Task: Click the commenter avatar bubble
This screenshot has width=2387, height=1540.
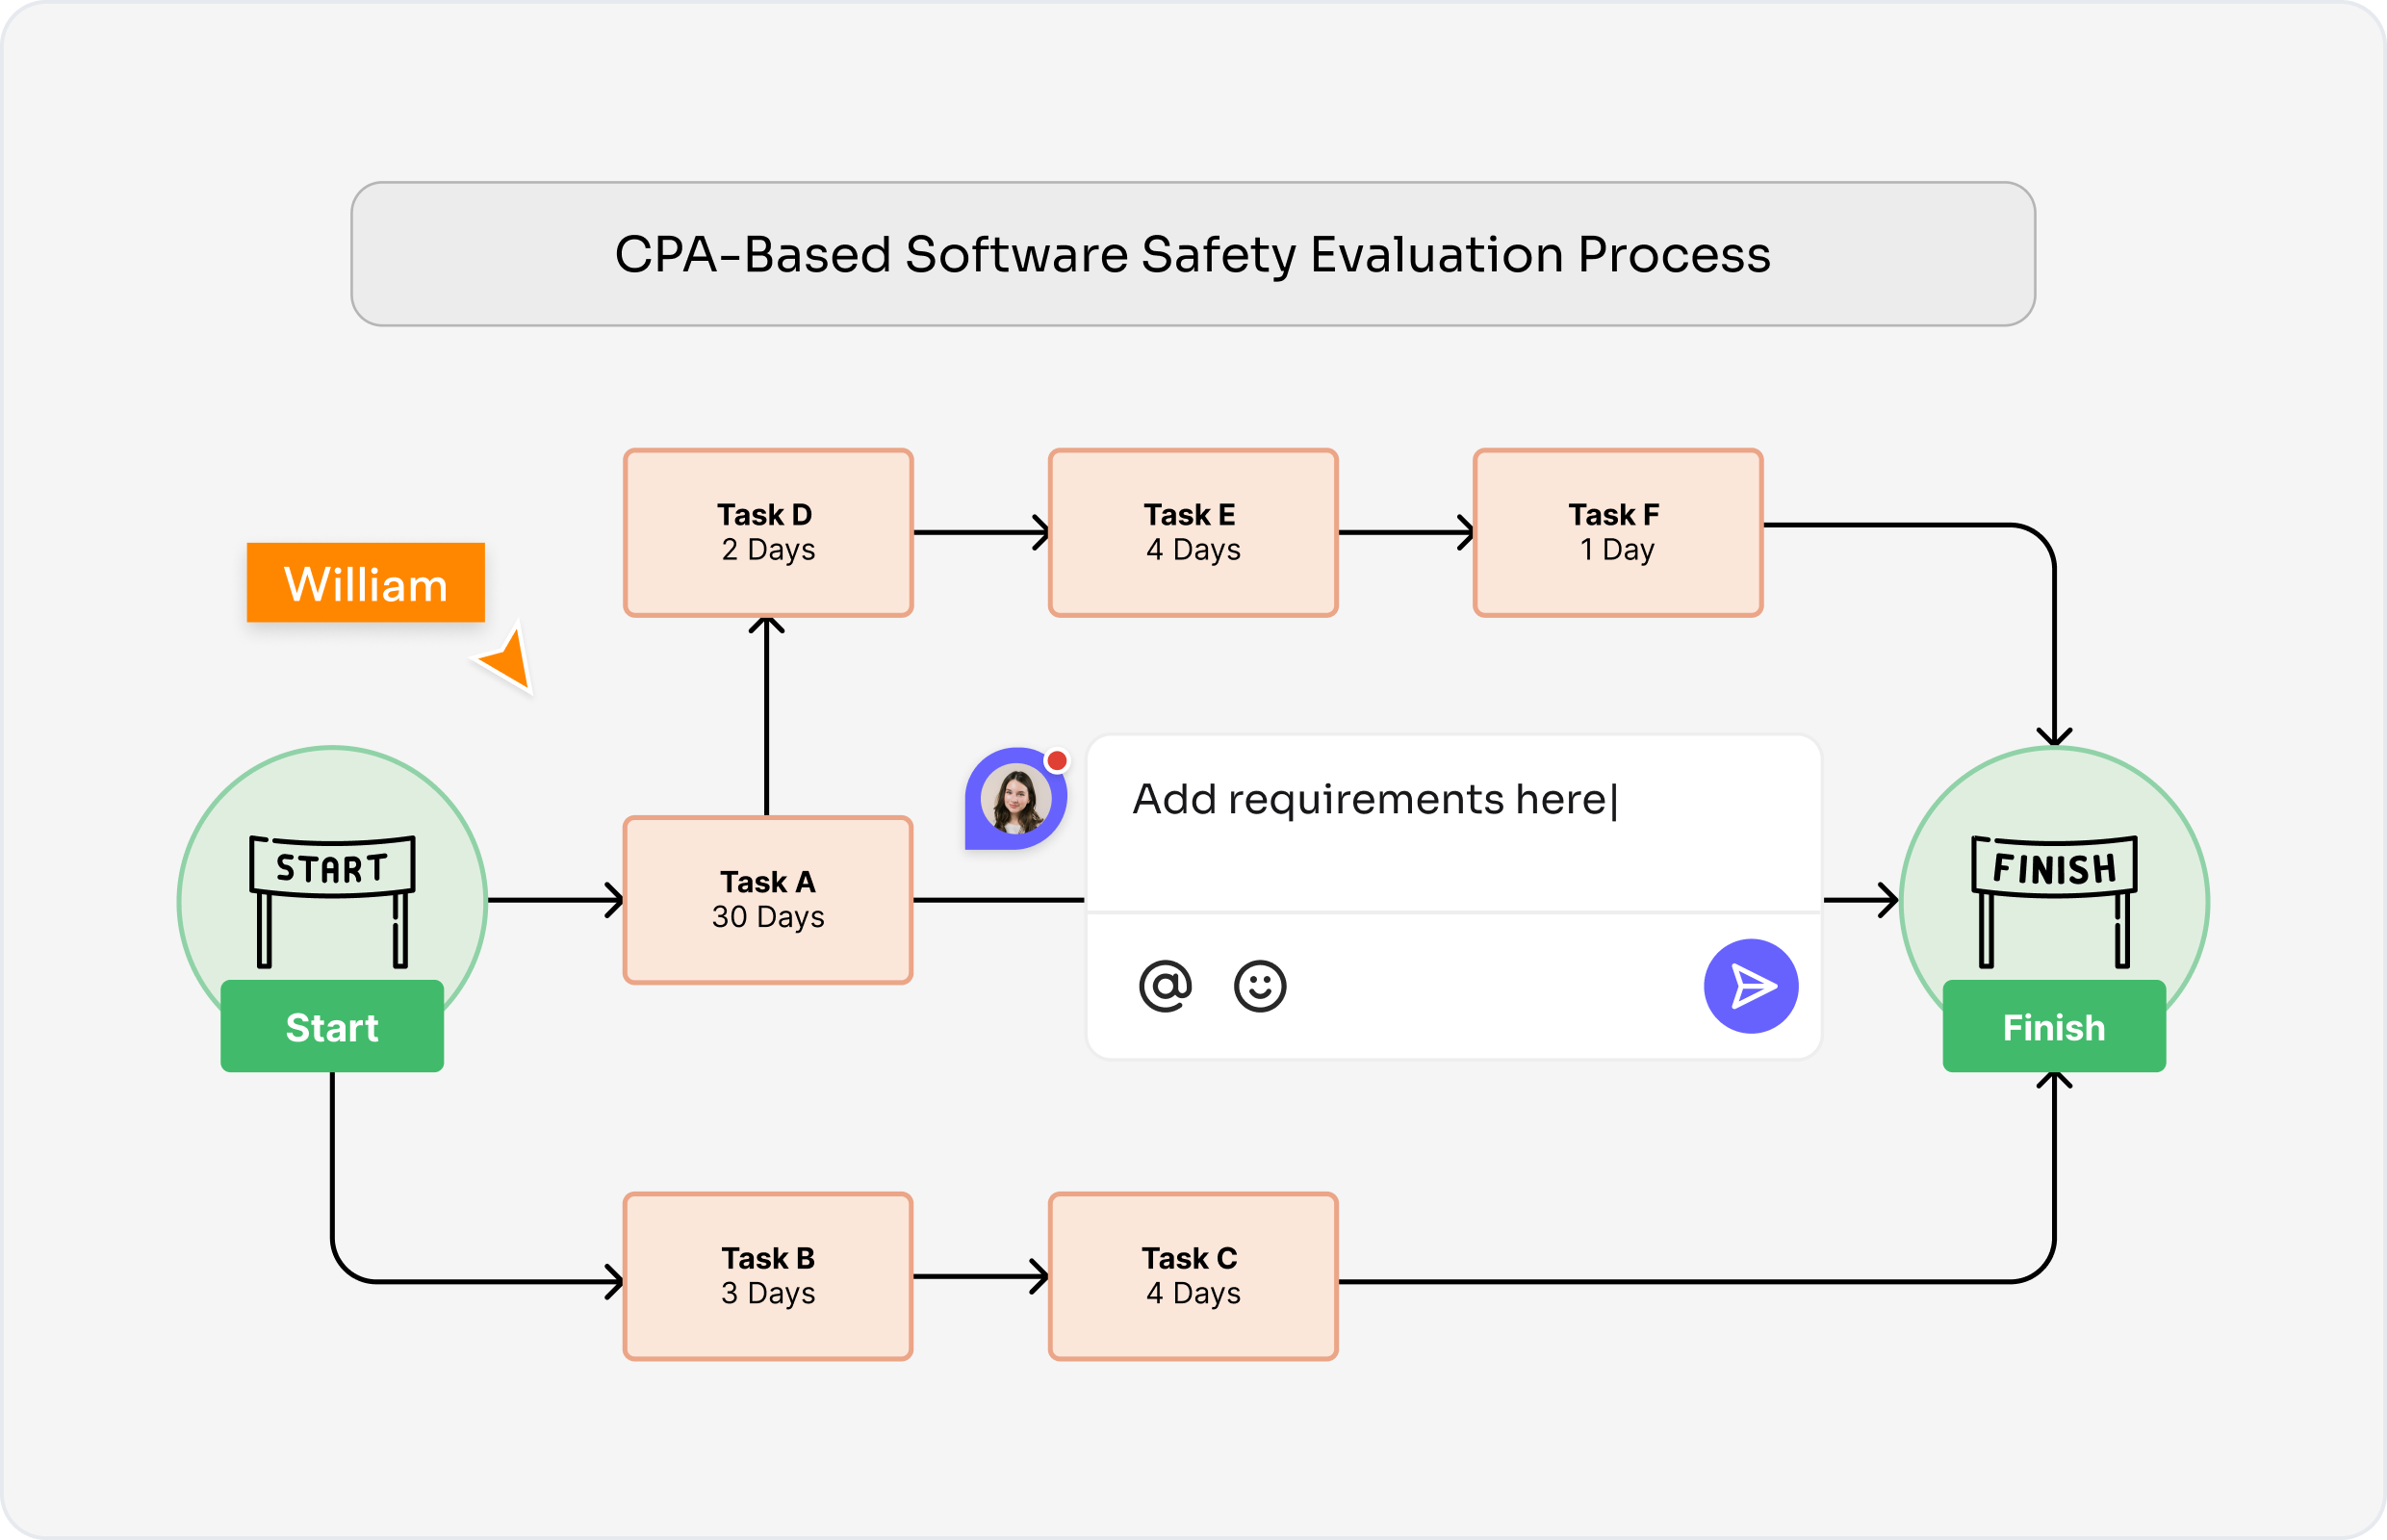Action: [1015, 798]
